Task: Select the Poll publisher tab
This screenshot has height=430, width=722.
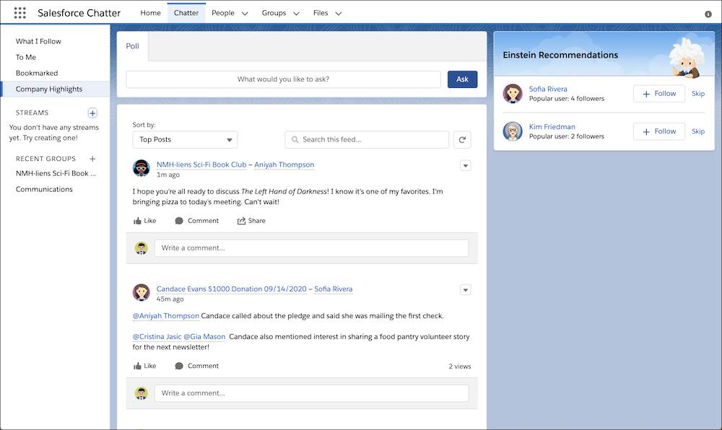Action: 133,46
